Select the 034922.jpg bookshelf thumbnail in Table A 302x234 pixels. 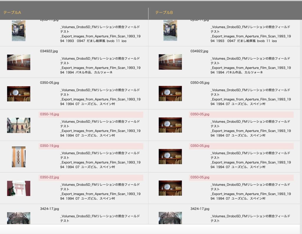coord(19,62)
